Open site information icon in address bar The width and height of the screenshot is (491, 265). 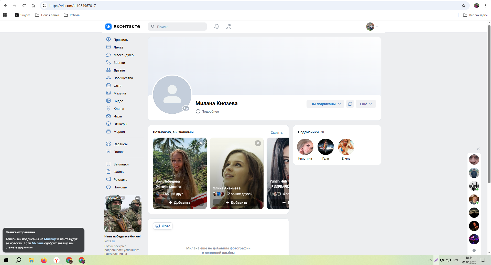point(44,6)
